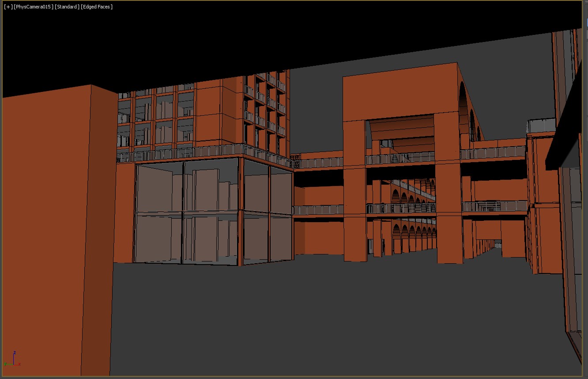
Task: Select the upper walkway railing inside gateway
Action: tap(400, 158)
